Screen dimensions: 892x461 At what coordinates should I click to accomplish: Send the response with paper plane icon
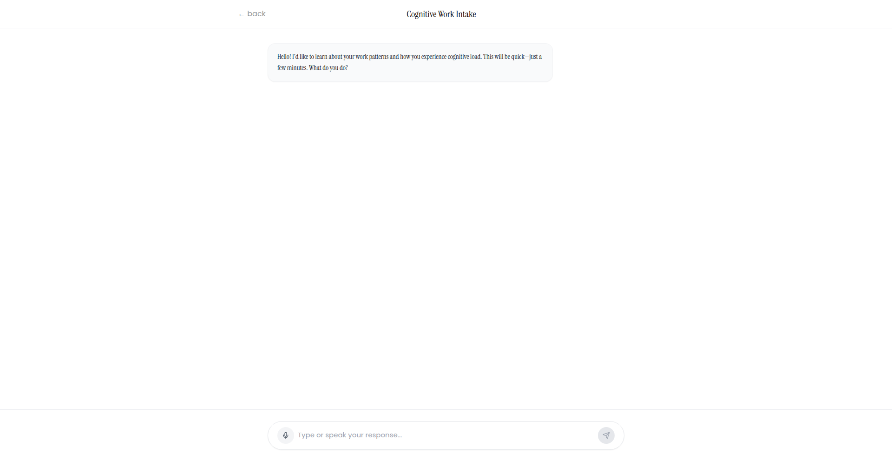pyautogui.click(x=606, y=435)
